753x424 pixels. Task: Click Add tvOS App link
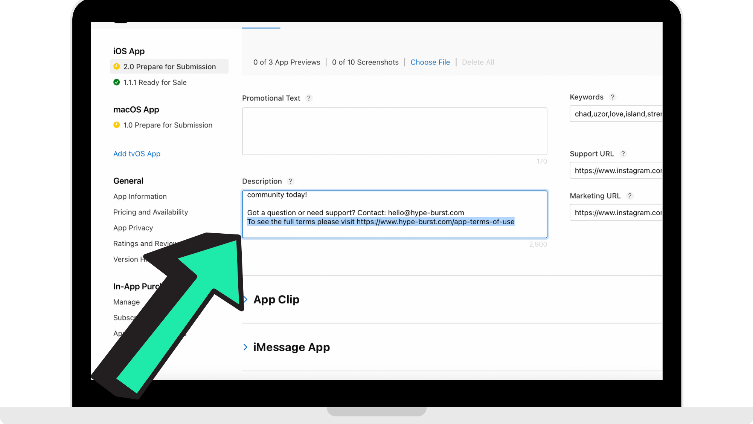click(137, 154)
